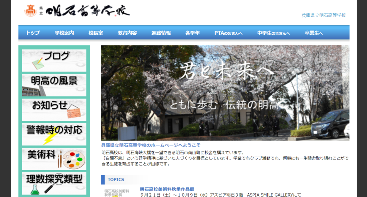
Task: Click the 兵庫県立明石高等学校 link at top right
Action: click(x=324, y=15)
